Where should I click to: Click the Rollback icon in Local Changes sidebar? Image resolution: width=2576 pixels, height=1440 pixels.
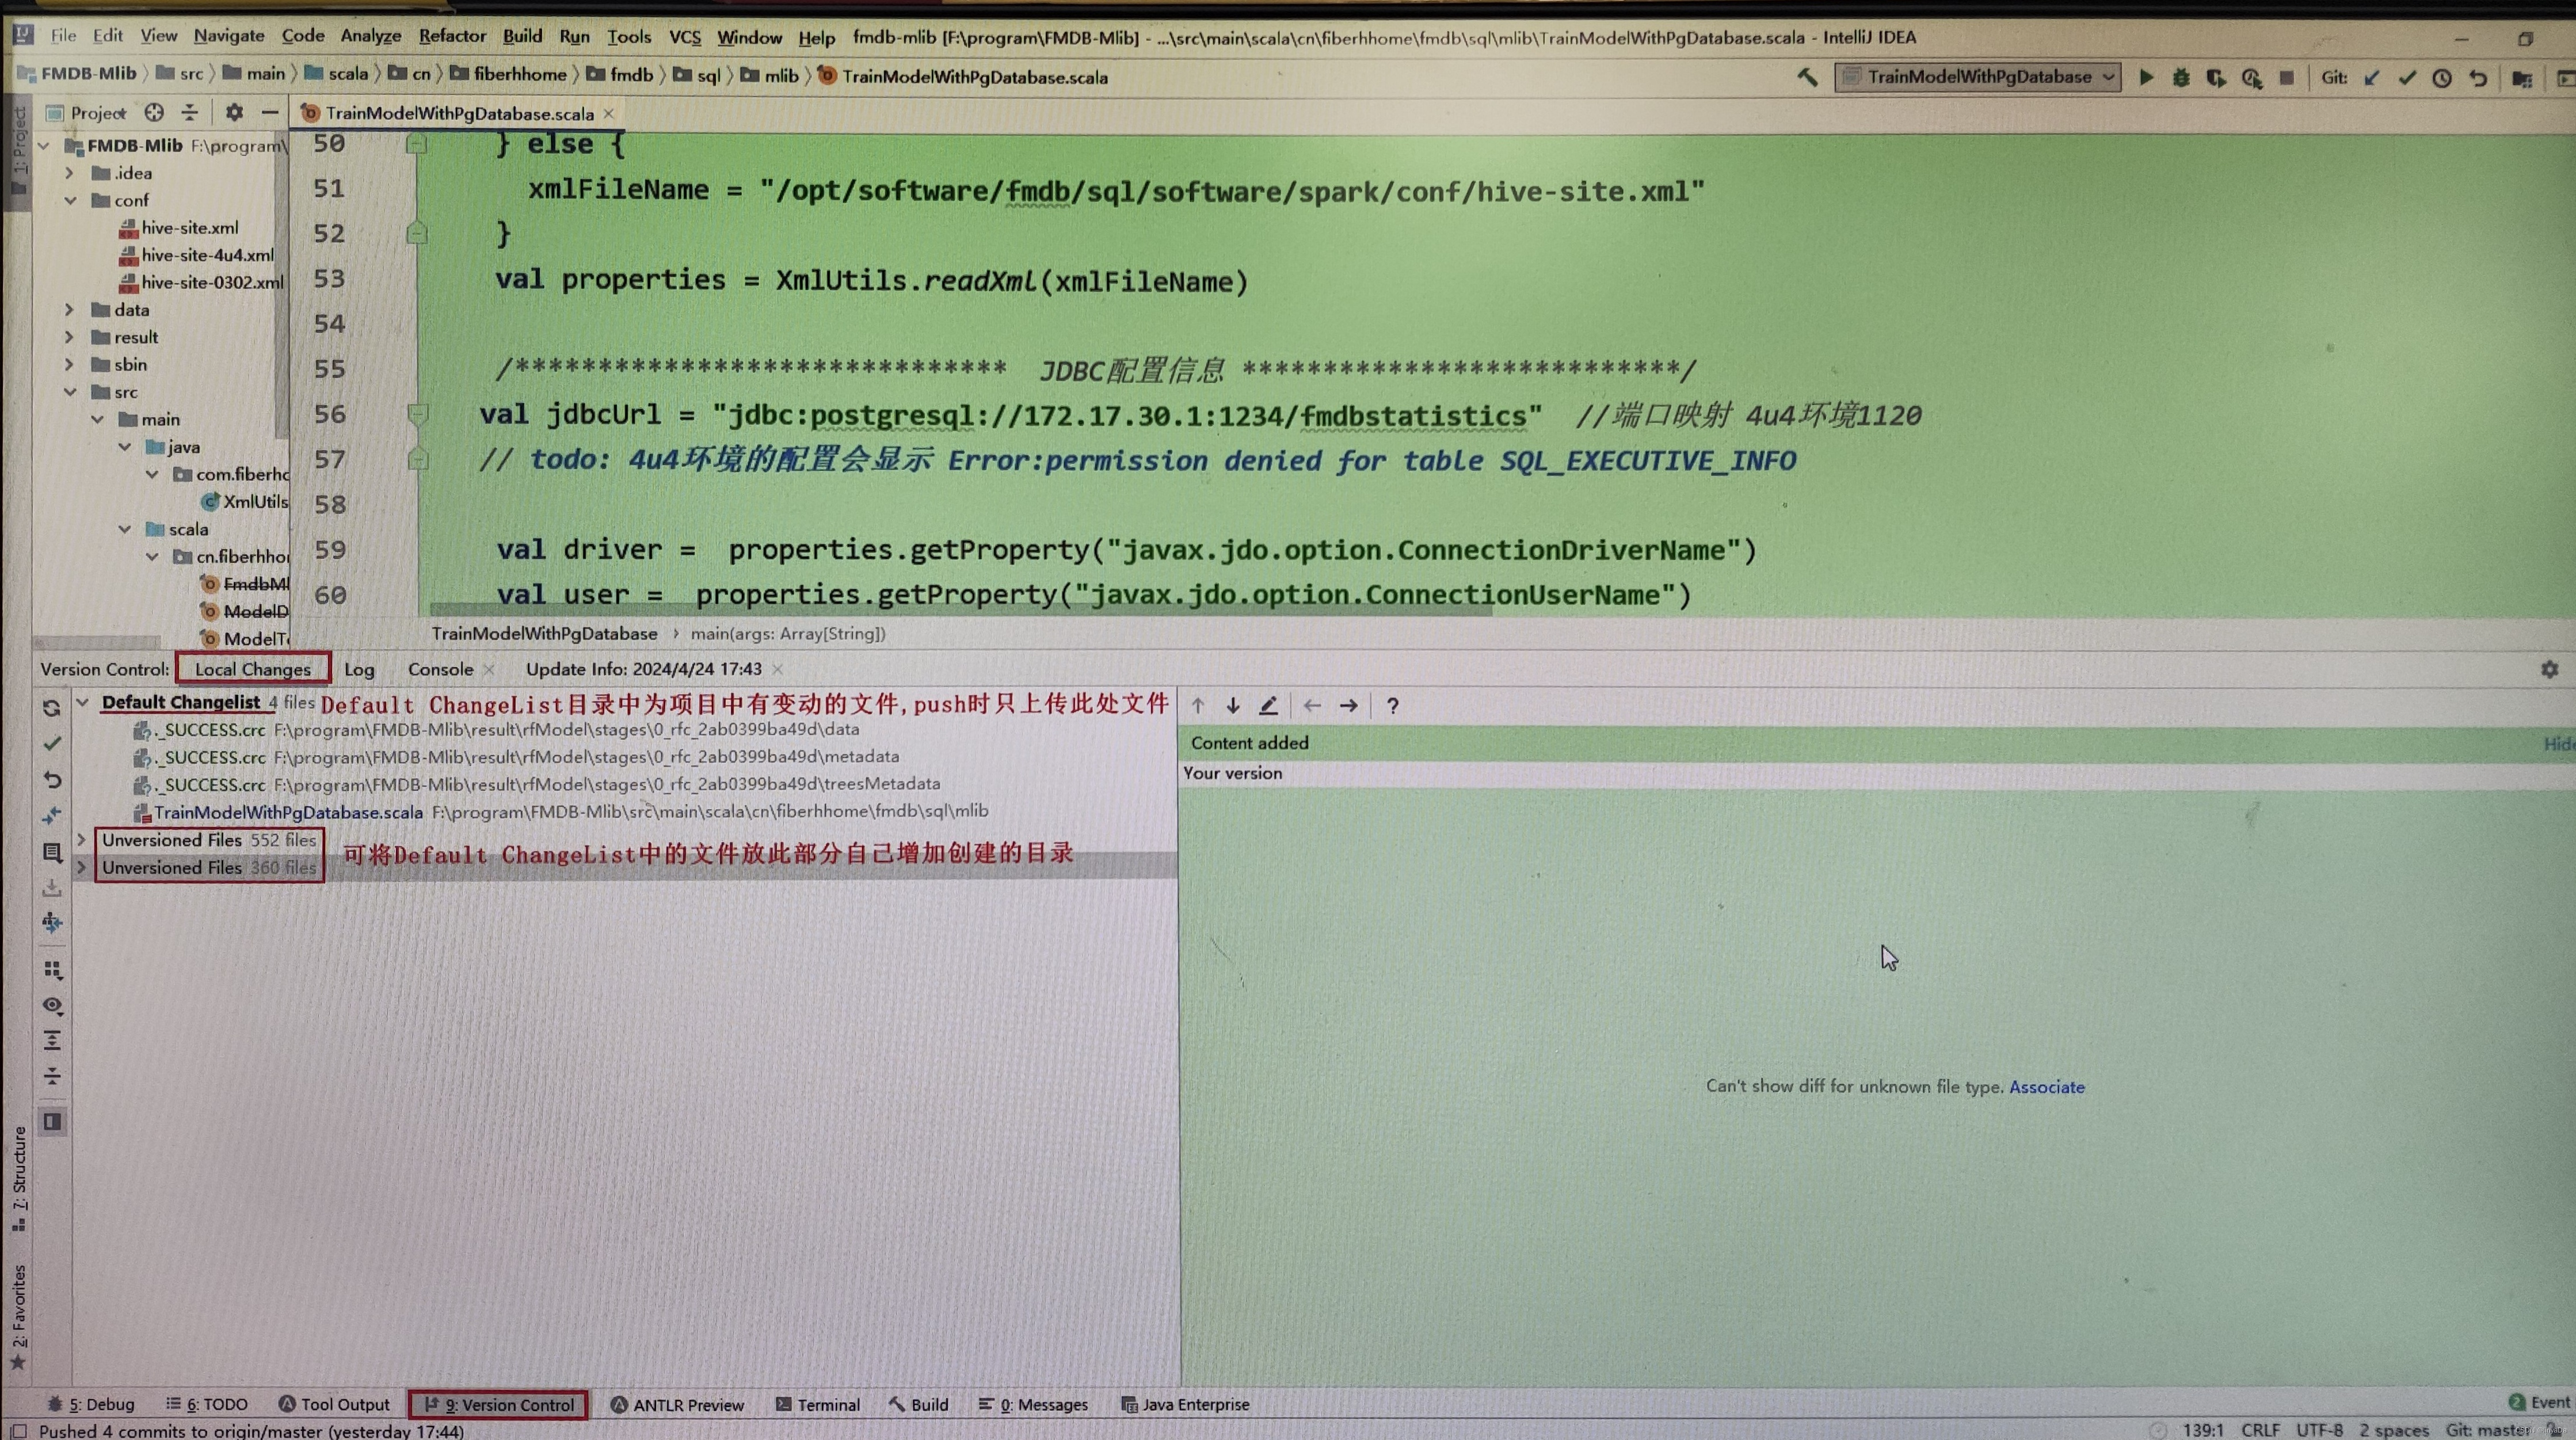coord(52,779)
